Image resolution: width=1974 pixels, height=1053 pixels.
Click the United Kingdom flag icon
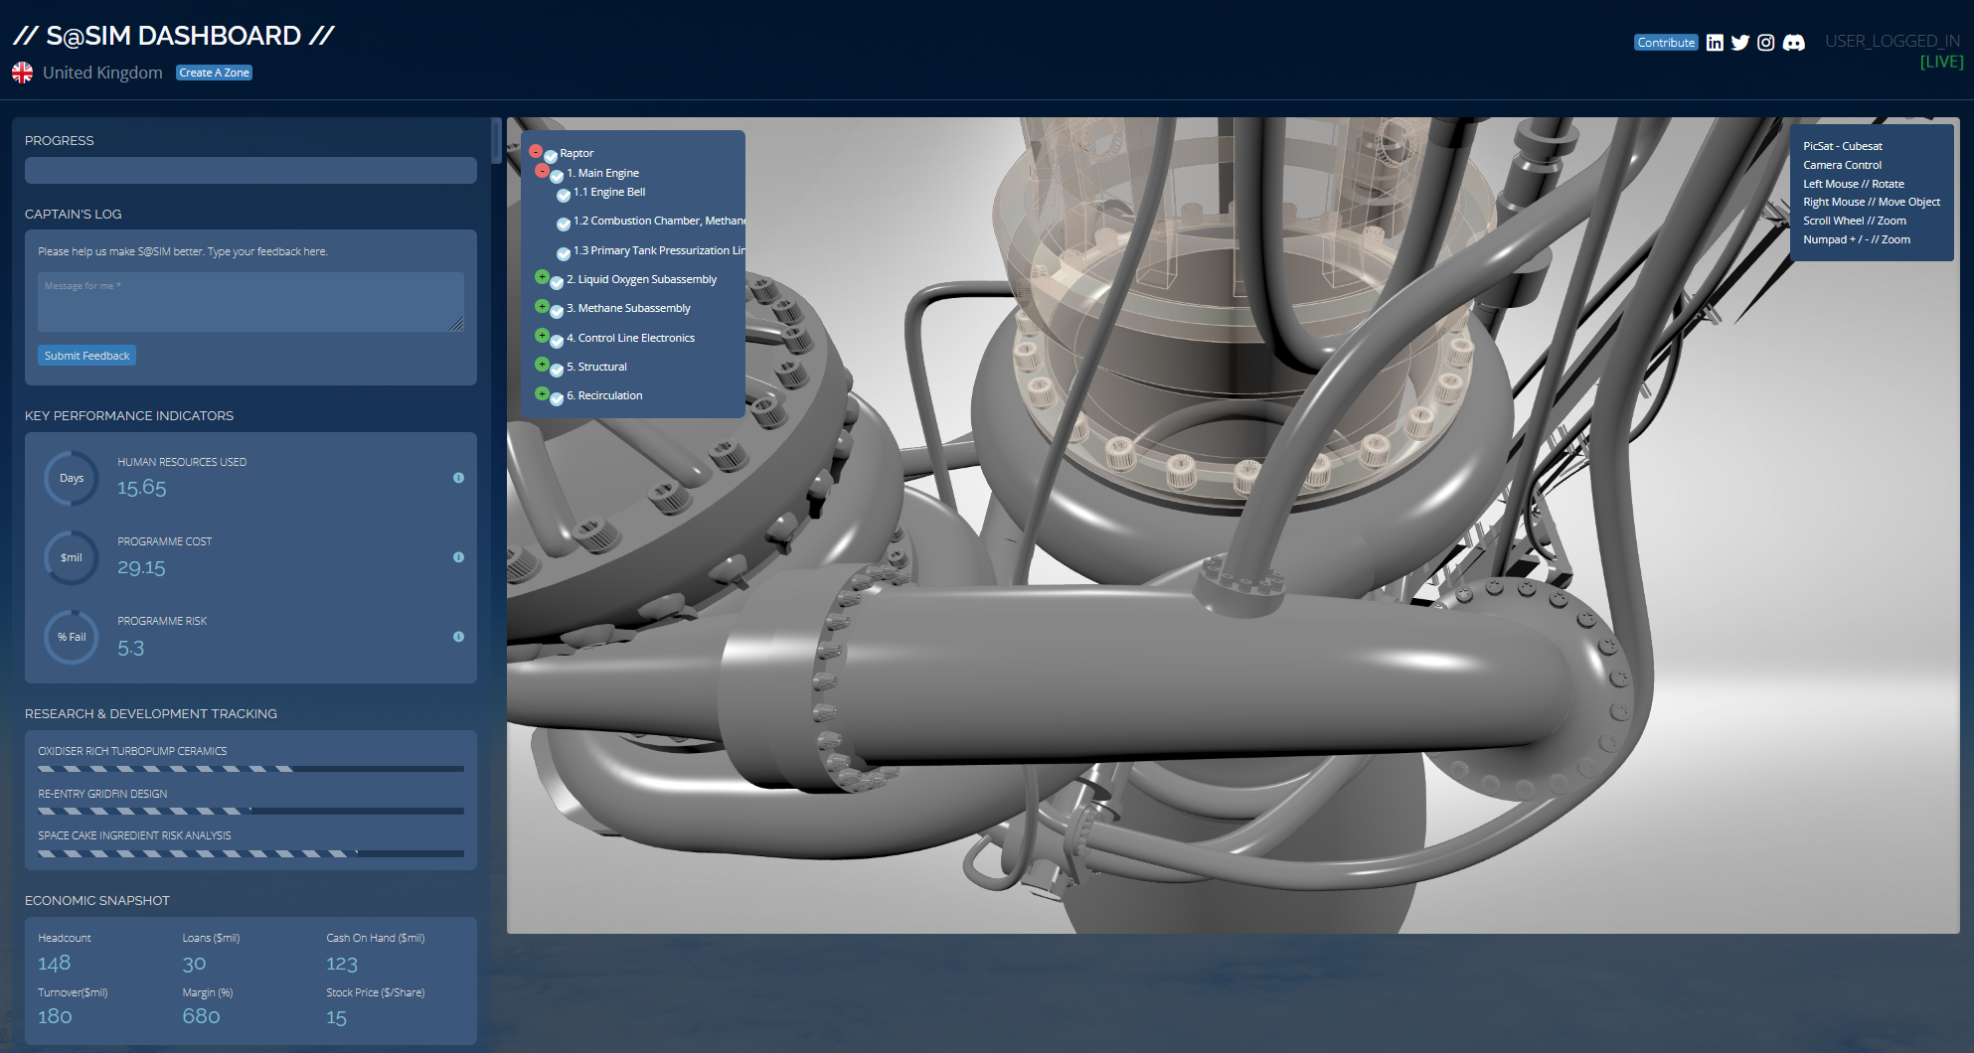click(x=22, y=72)
